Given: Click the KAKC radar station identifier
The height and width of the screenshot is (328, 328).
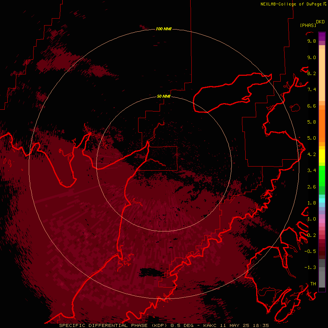Looking at the screenshot, I should [x=210, y=325].
